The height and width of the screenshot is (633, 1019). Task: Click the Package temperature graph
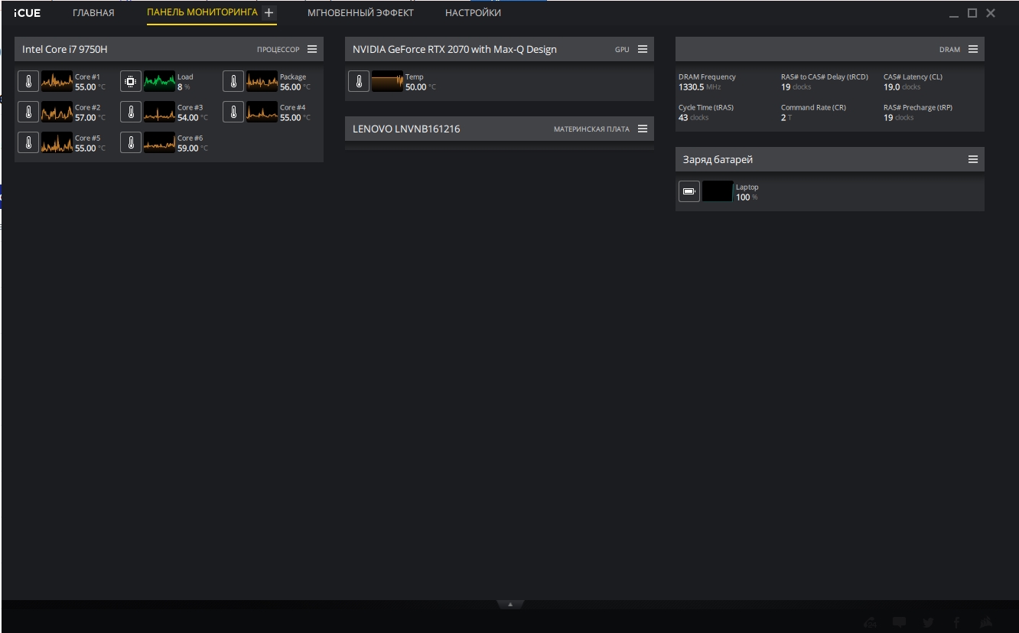[262, 81]
